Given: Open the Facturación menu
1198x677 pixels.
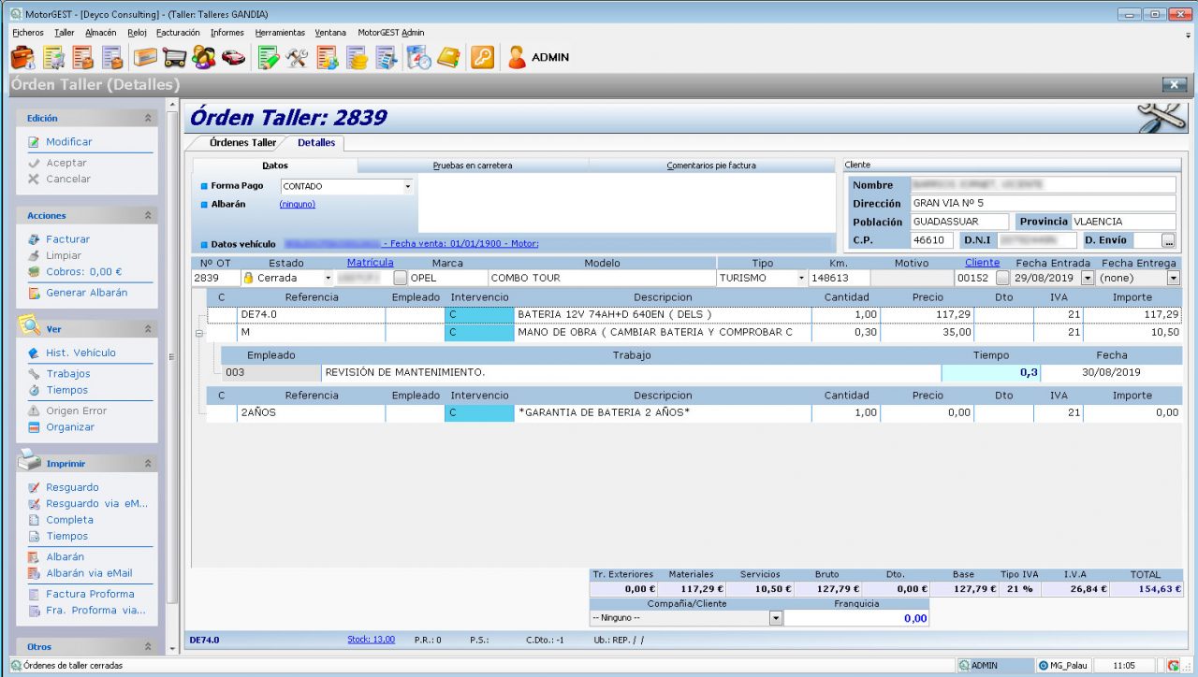Looking at the screenshot, I should (x=178, y=33).
